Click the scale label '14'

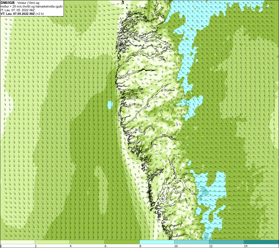[246, 246]
